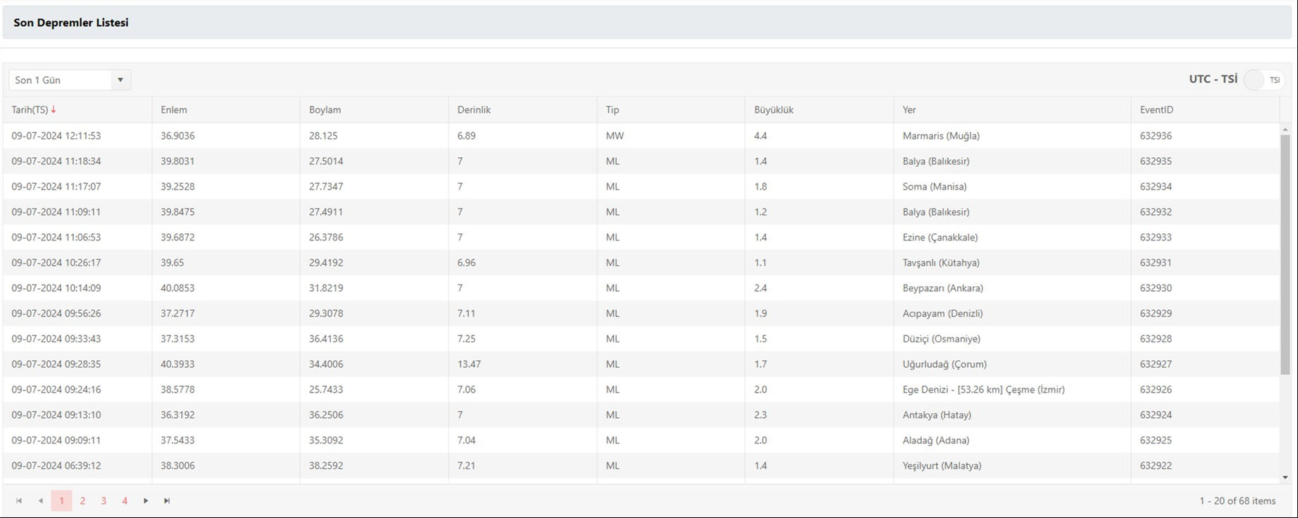Sort by the Enlem column header
The width and height of the screenshot is (1298, 518).
[174, 110]
